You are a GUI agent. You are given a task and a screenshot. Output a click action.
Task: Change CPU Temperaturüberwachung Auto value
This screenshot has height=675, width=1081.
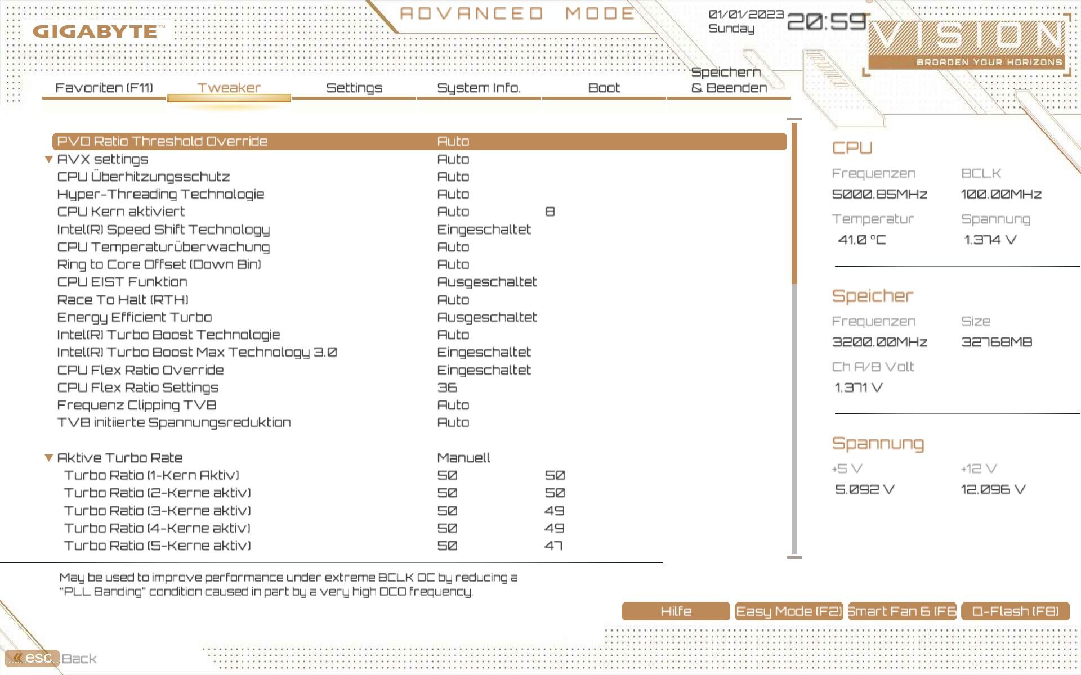453,247
